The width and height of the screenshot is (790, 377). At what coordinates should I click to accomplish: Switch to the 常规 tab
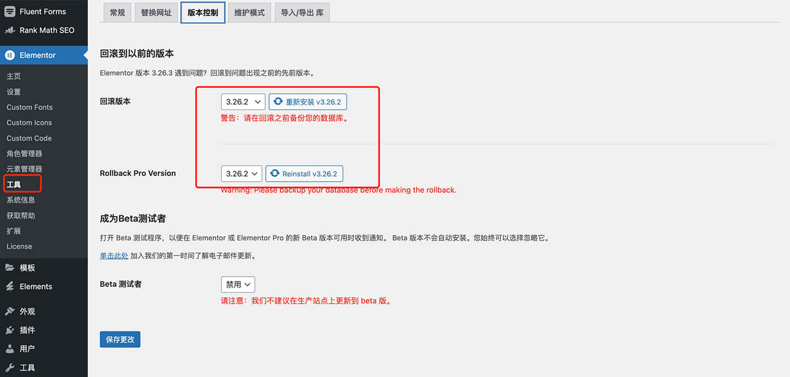(x=117, y=12)
